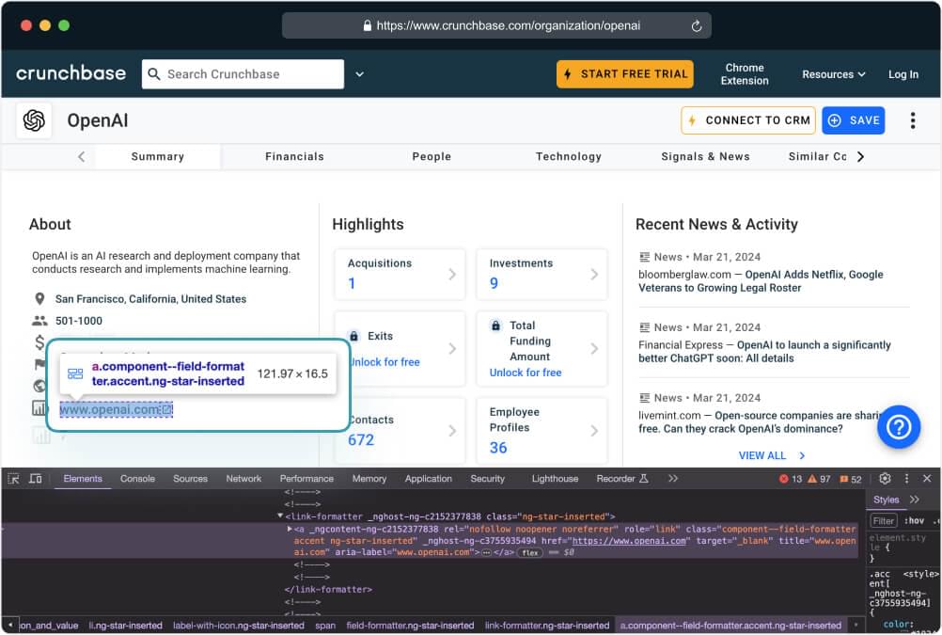Open the Resources dropdown menu
The height and width of the screenshot is (635, 942).
[x=833, y=74]
